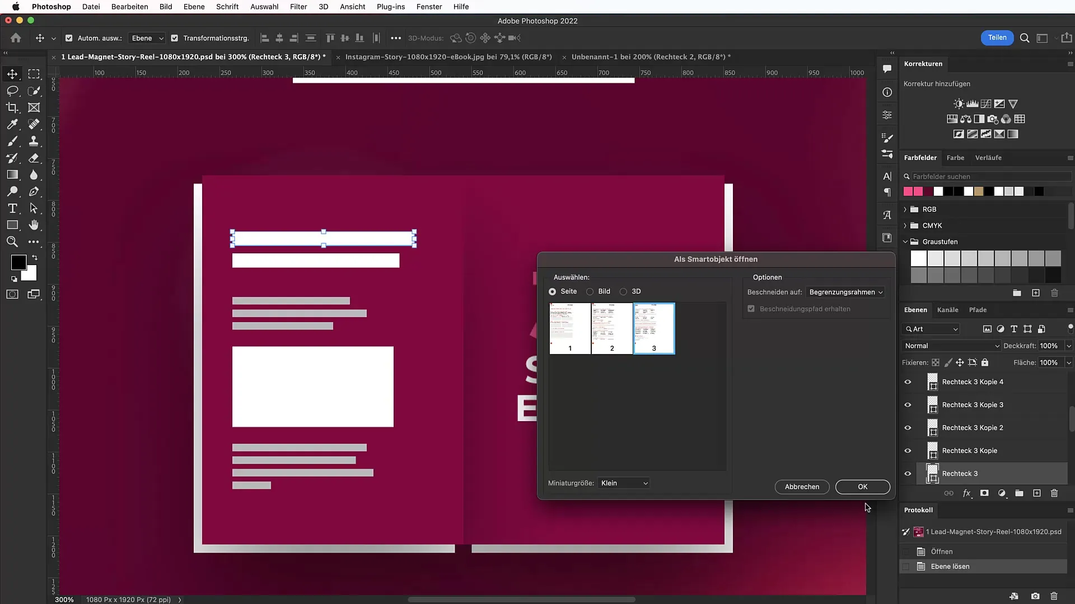Select the Bild radio button
The width and height of the screenshot is (1075, 604).
(590, 291)
